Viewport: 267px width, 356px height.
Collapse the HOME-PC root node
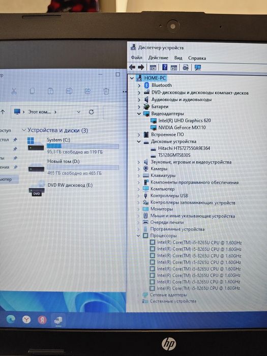coord(132,78)
